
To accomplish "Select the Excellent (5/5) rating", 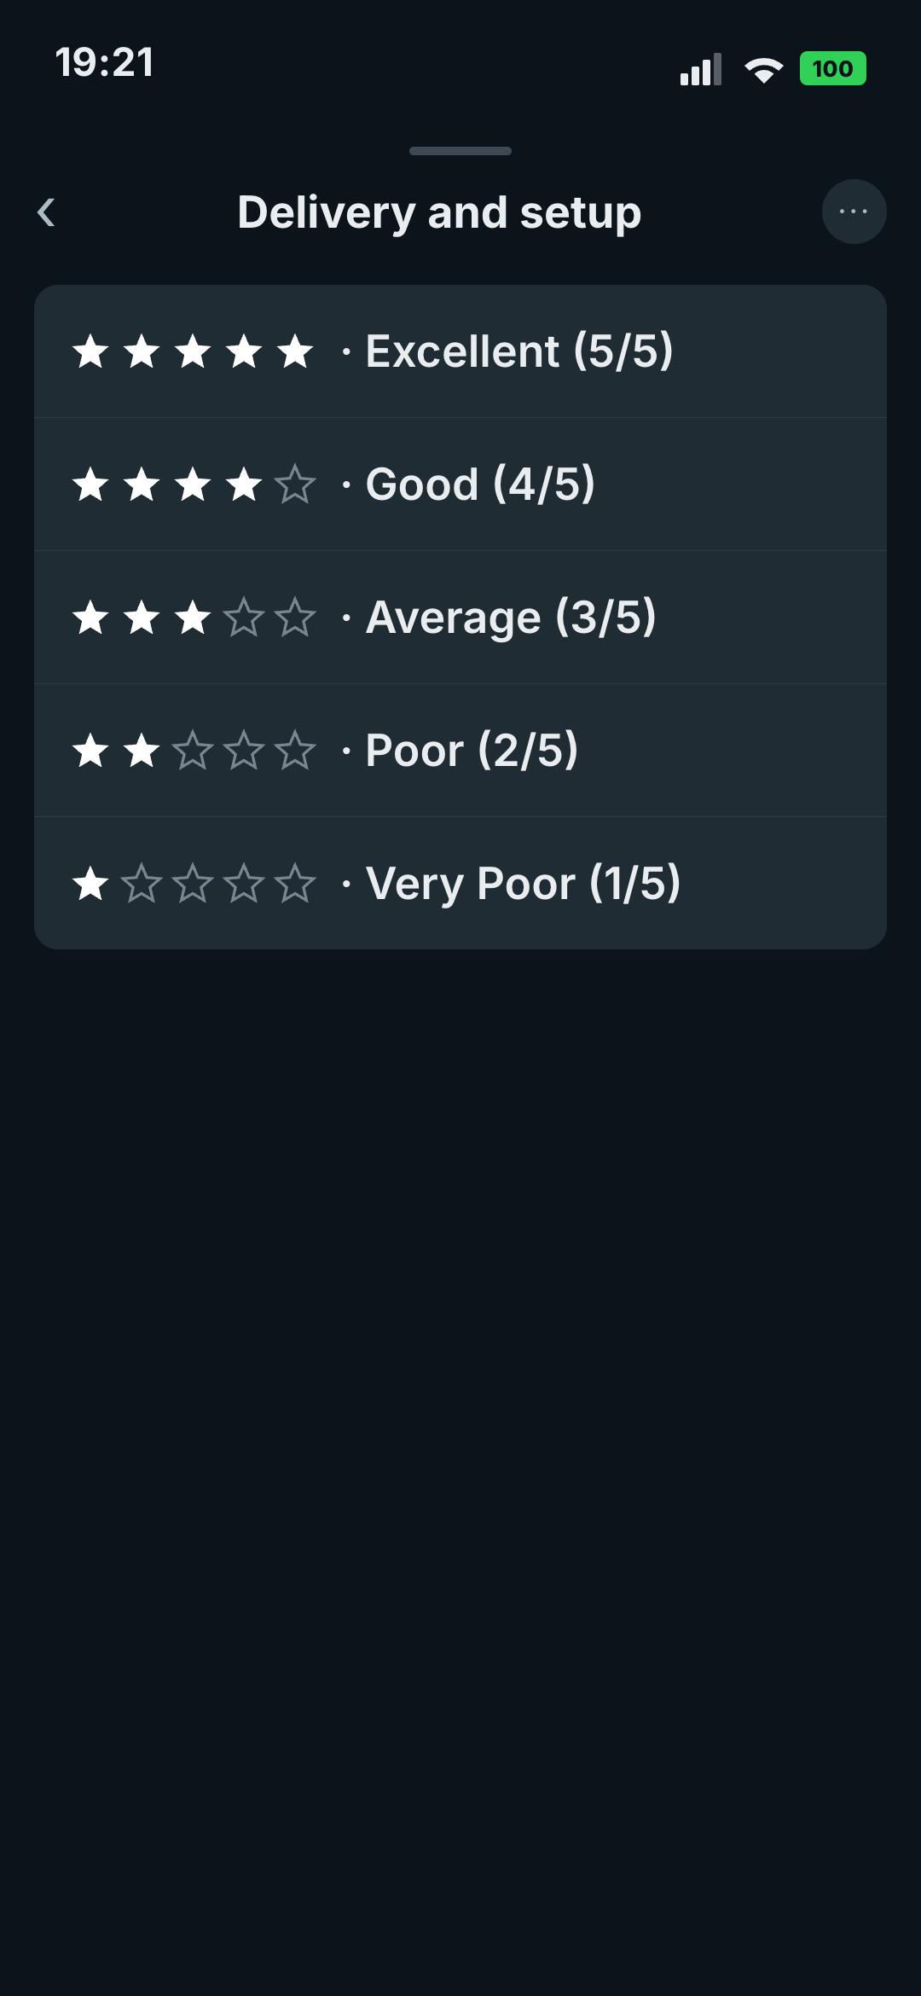I will tap(460, 351).
